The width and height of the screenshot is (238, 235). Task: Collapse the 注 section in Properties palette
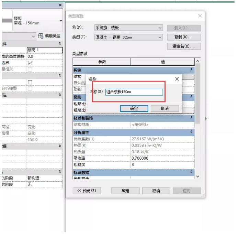point(60,95)
